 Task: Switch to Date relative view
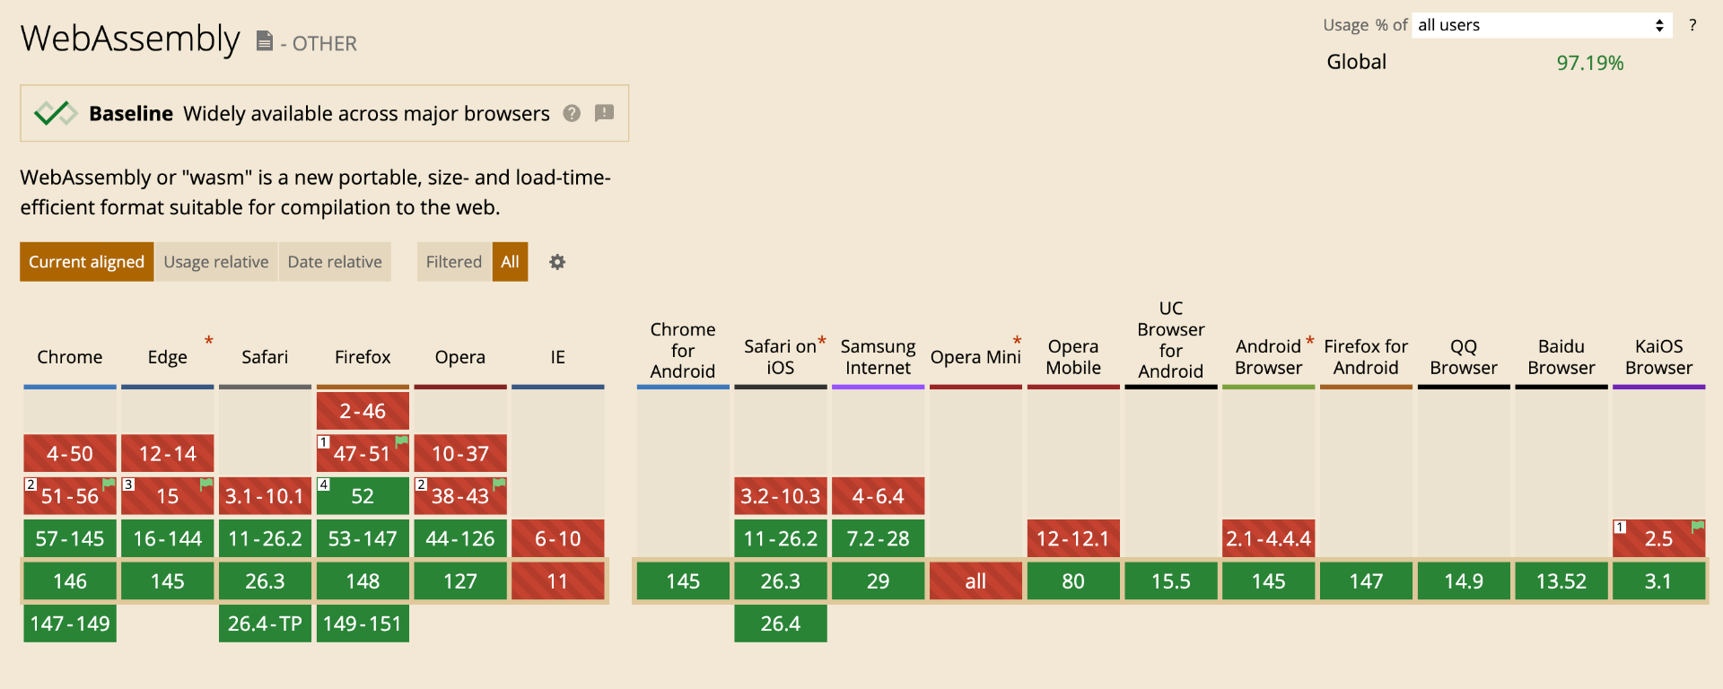335,262
